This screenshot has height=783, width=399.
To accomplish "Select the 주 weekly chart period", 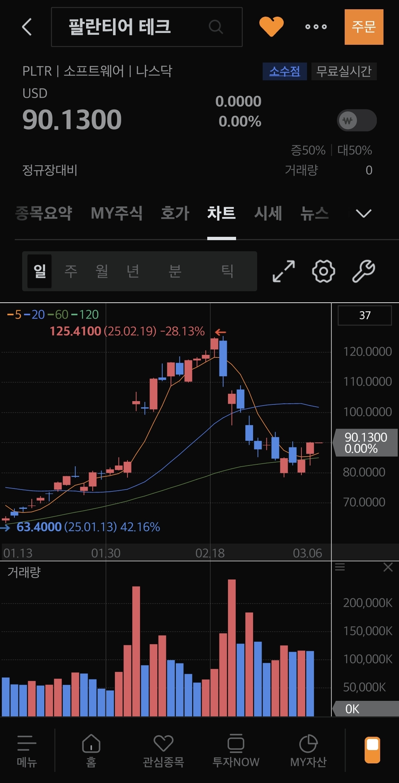I will click(x=71, y=271).
